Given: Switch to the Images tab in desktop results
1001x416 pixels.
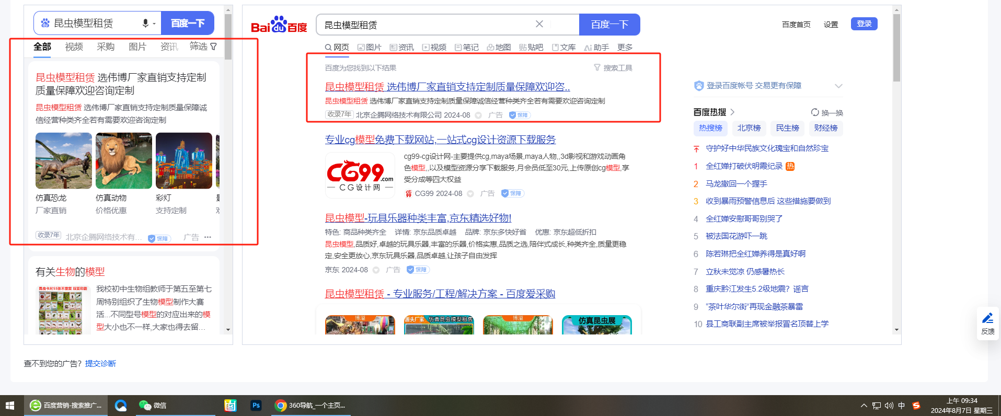Looking at the screenshot, I should click(369, 48).
